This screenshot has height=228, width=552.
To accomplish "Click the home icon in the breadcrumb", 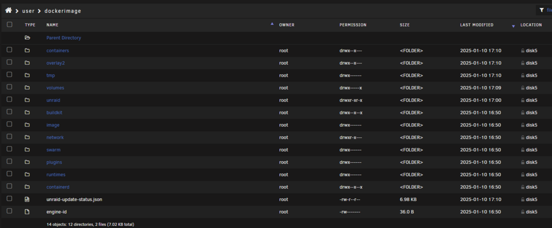I will (x=8, y=10).
